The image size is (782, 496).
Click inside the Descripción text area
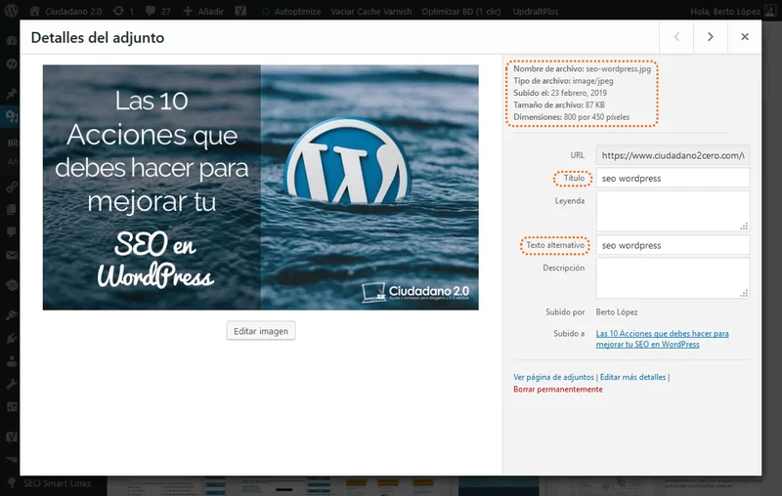pos(673,278)
